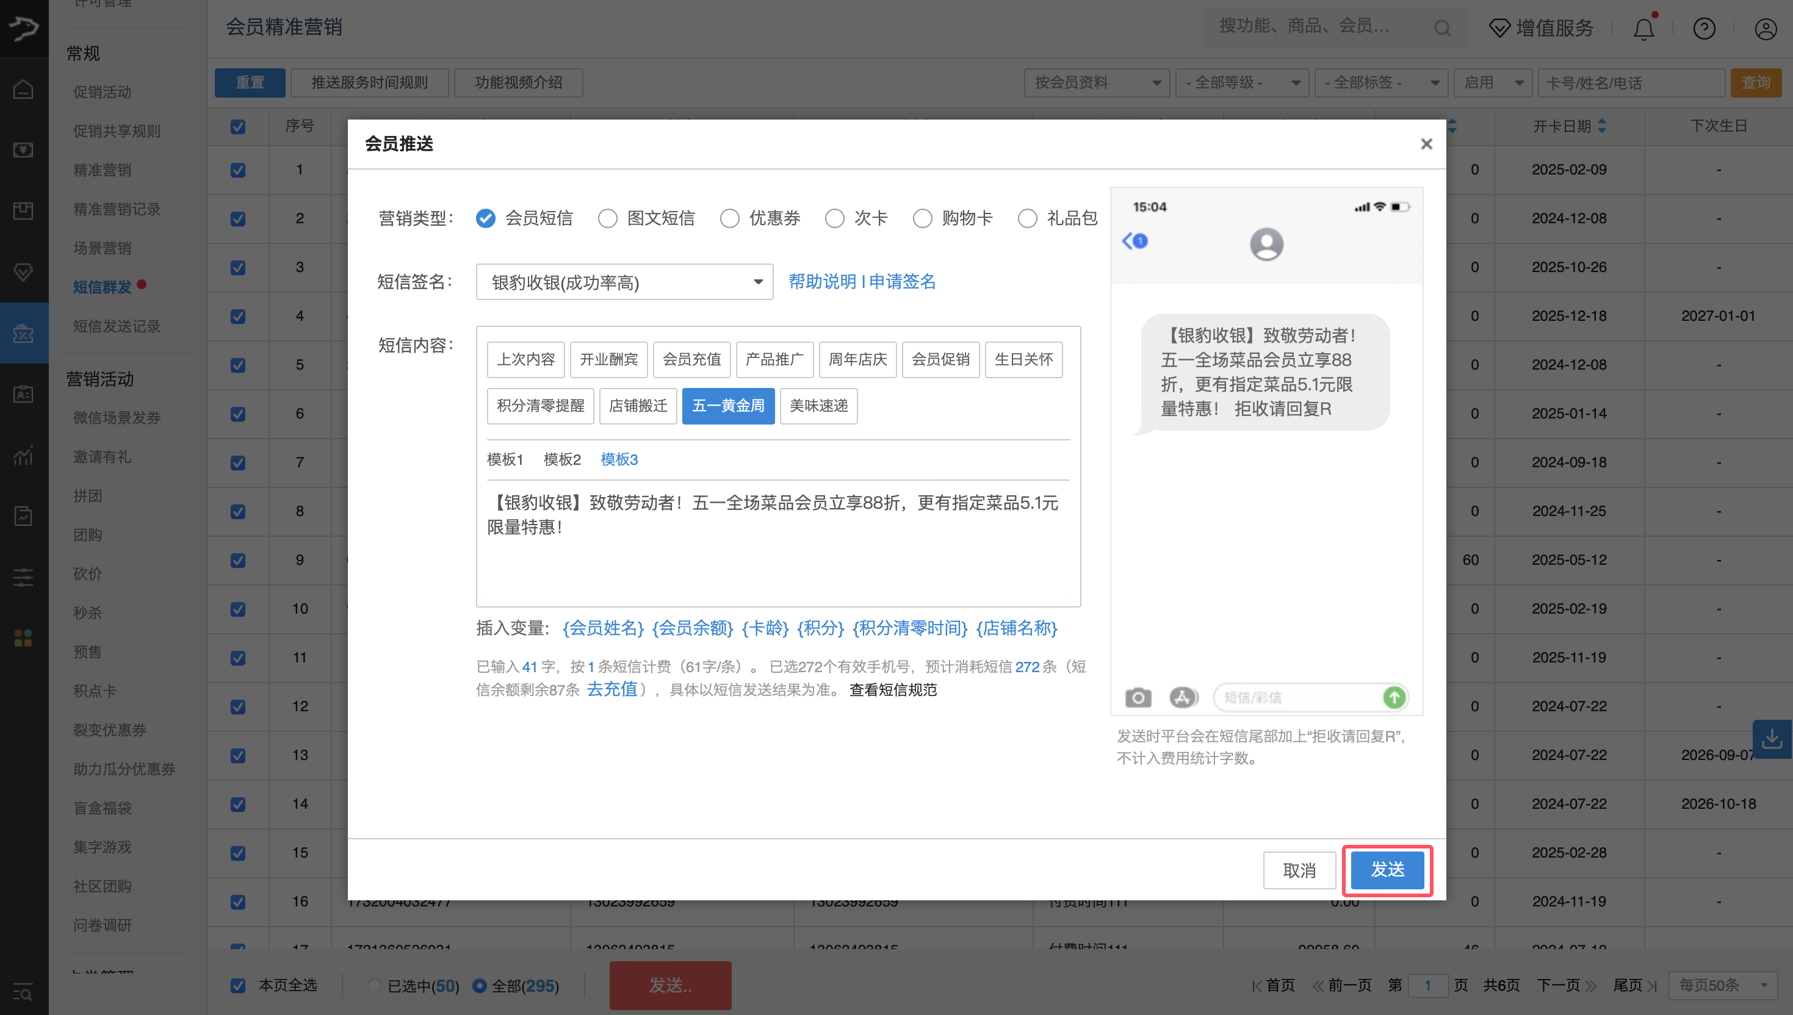This screenshot has height=1015, width=1793.
Task: Switch to 模板2 template tab
Action: 561,459
